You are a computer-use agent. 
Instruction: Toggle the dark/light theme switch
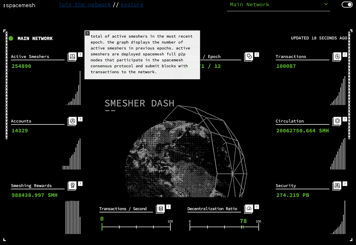click(x=347, y=4)
